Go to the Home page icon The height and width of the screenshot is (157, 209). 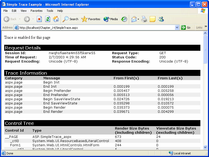56,19
